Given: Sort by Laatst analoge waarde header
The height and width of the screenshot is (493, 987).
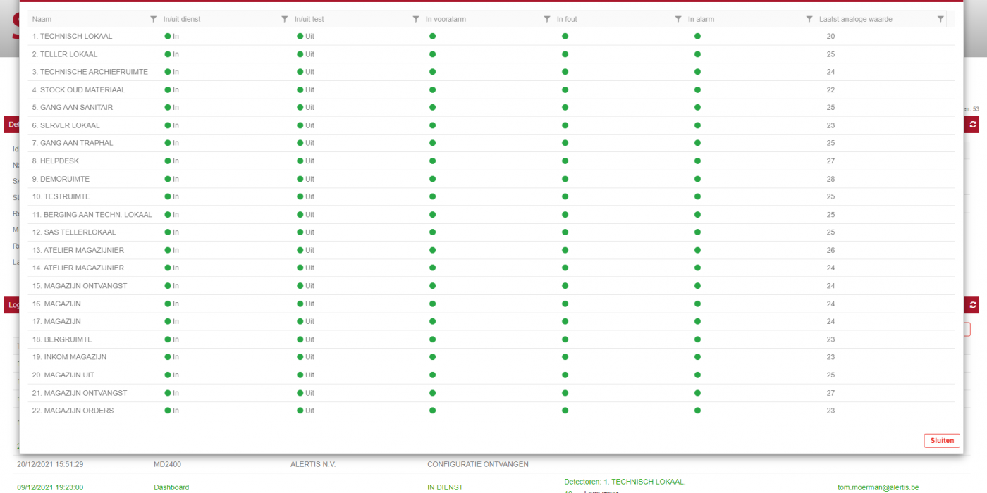Looking at the screenshot, I should point(855,19).
